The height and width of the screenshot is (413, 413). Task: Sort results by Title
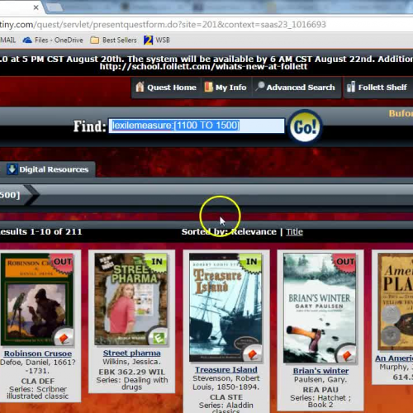(294, 232)
